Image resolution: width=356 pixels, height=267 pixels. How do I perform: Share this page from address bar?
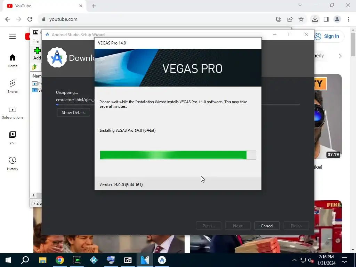click(x=290, y=19)
